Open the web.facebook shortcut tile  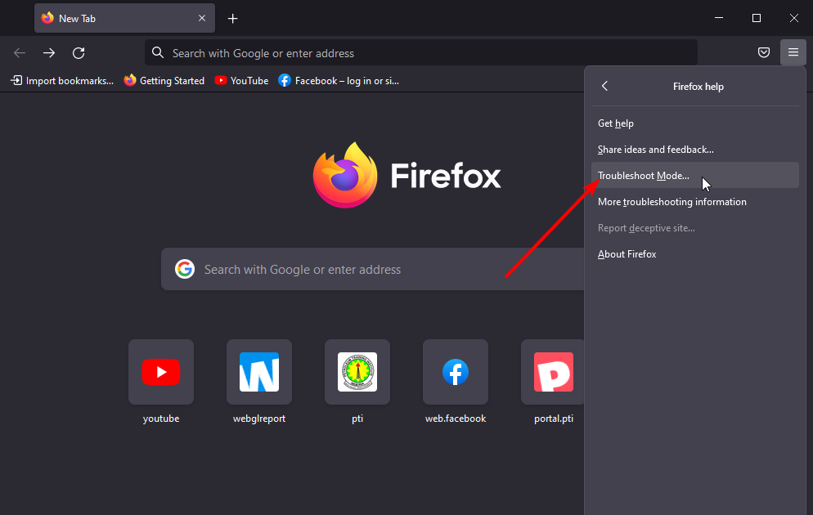455,372
